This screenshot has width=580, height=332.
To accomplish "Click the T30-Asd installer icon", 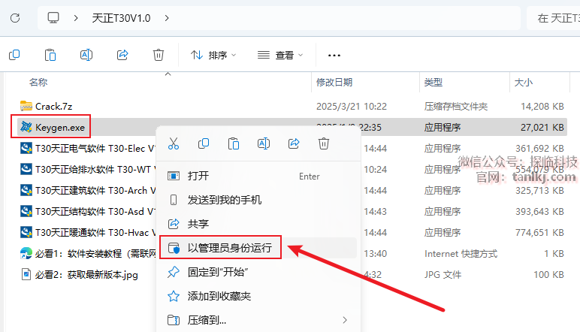I will pos(26,211).
